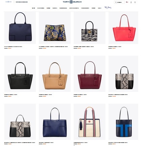Open the perforated blue tote image

(55, 122)
